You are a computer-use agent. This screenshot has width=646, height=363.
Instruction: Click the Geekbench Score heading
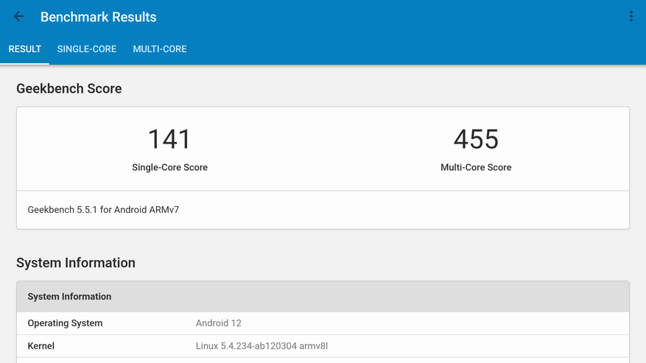click(69, 89)
